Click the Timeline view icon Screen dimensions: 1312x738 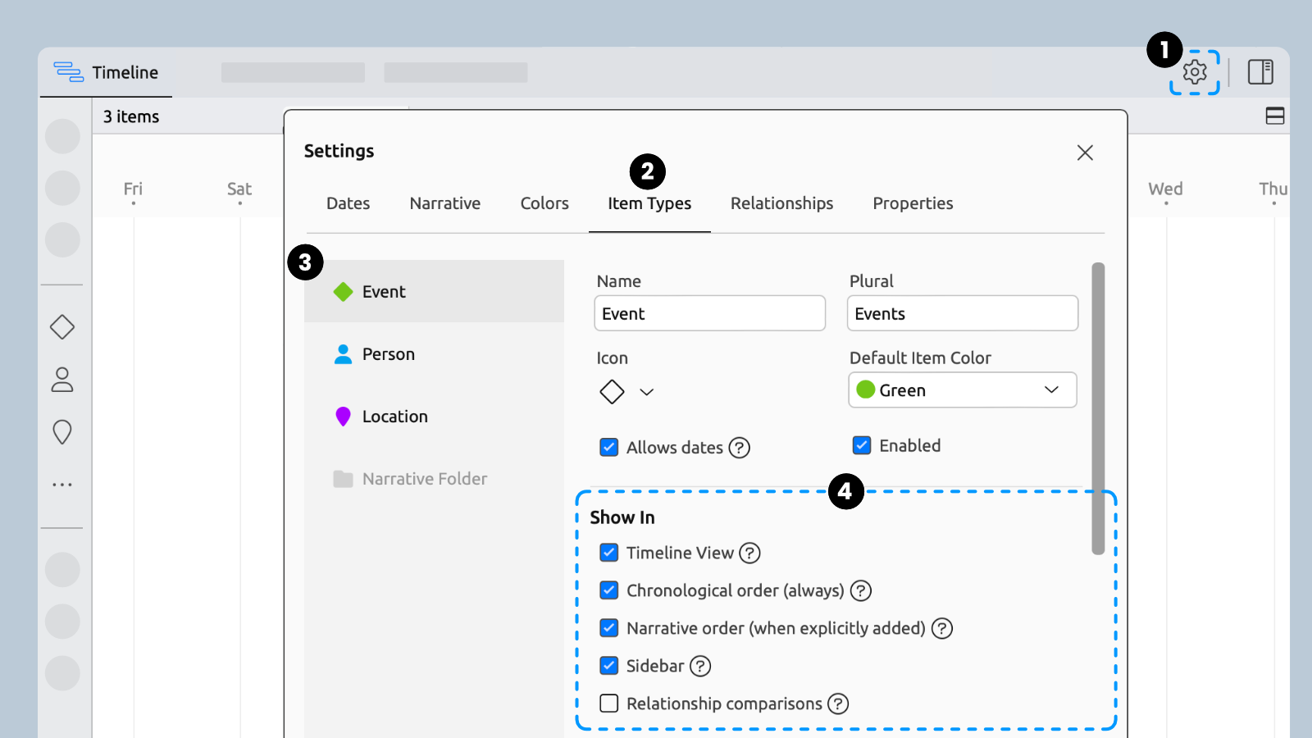click(69, 72)
